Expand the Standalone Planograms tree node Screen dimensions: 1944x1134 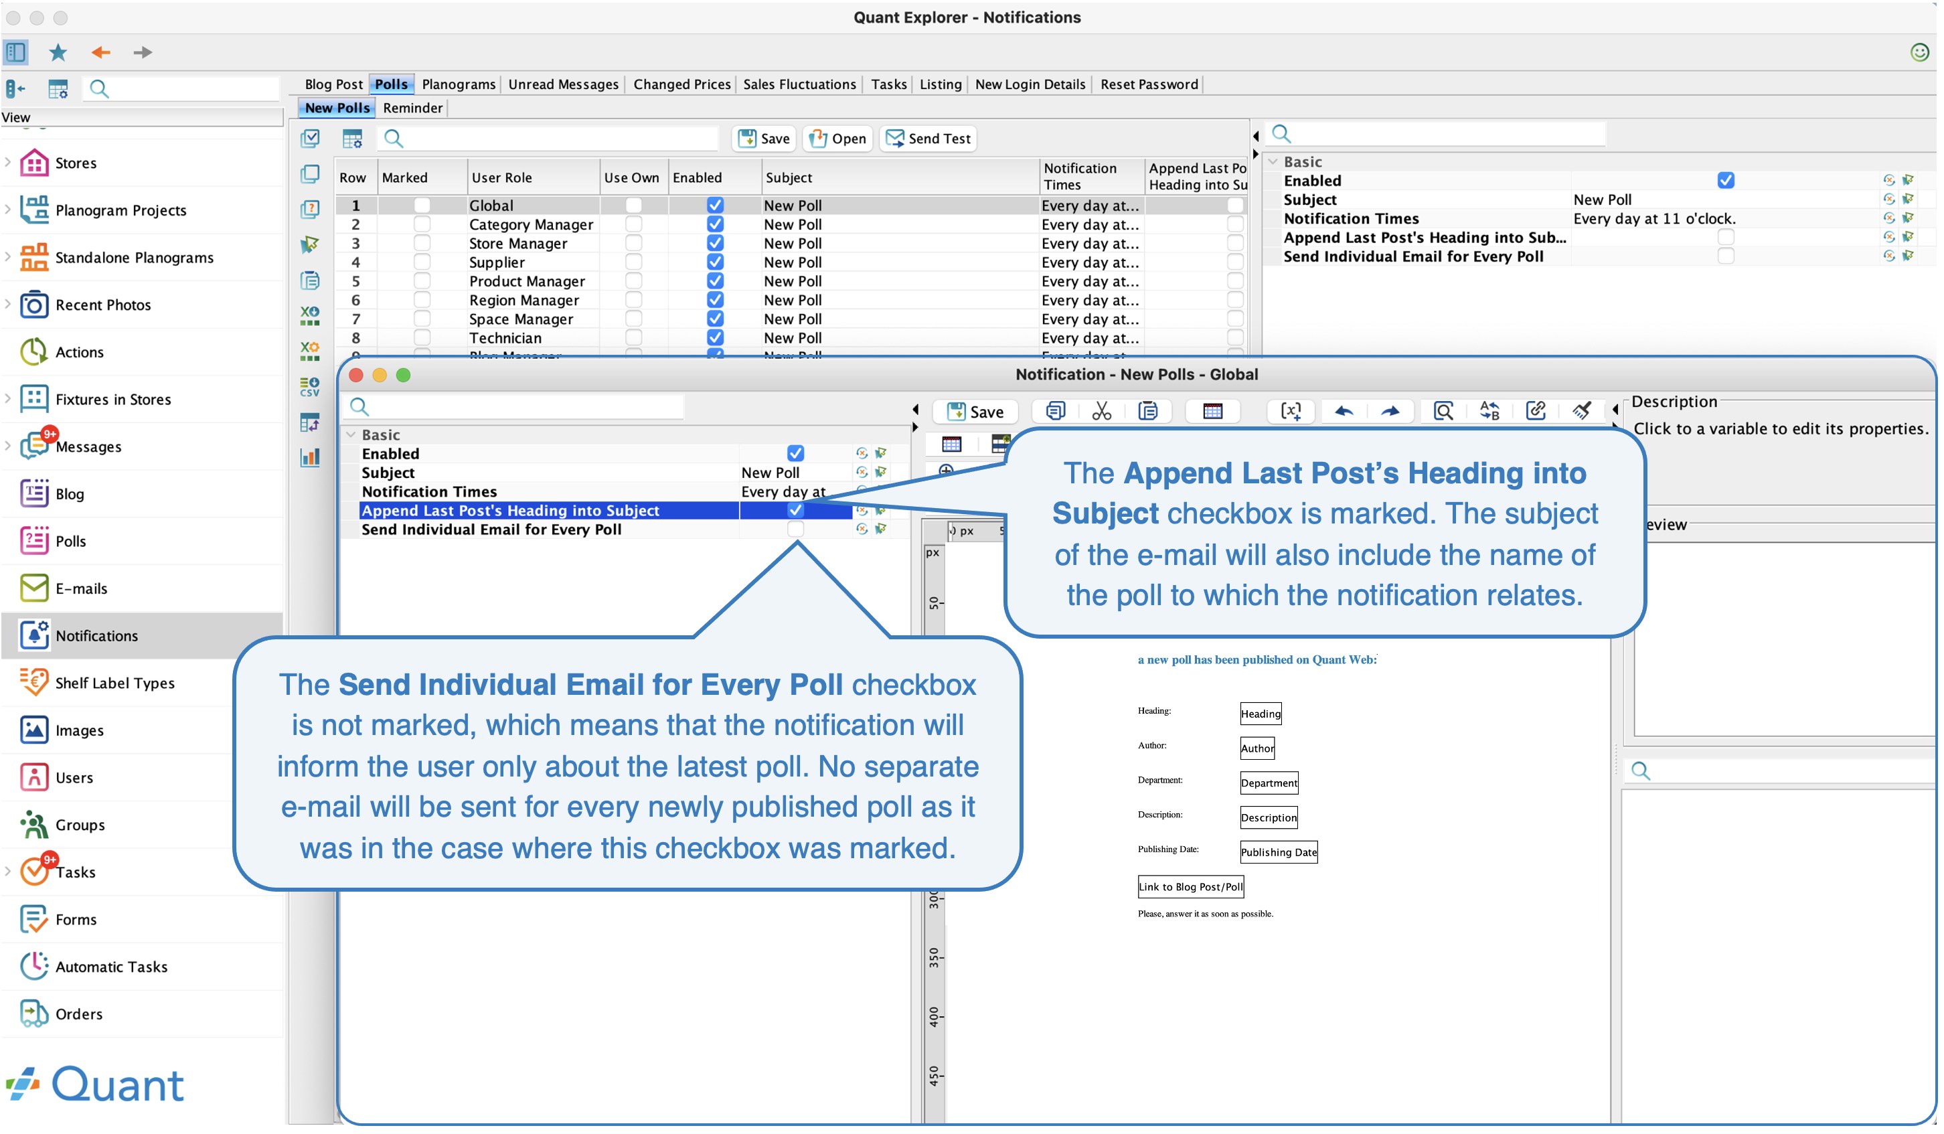click(x=8, y=257)
